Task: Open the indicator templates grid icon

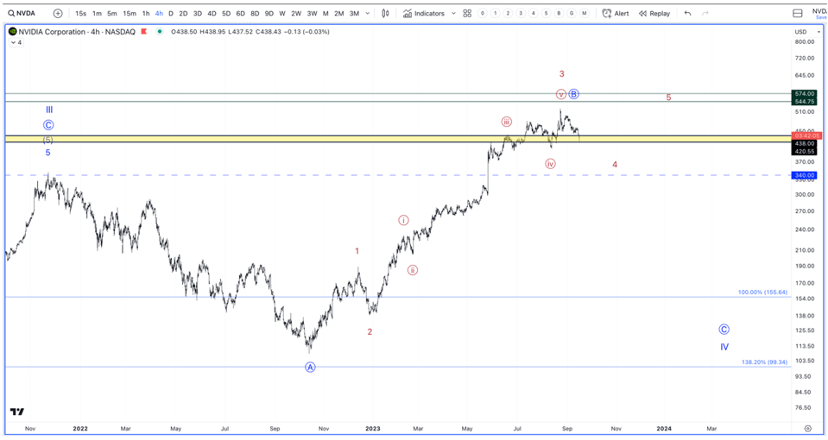Action: [467, 13]
